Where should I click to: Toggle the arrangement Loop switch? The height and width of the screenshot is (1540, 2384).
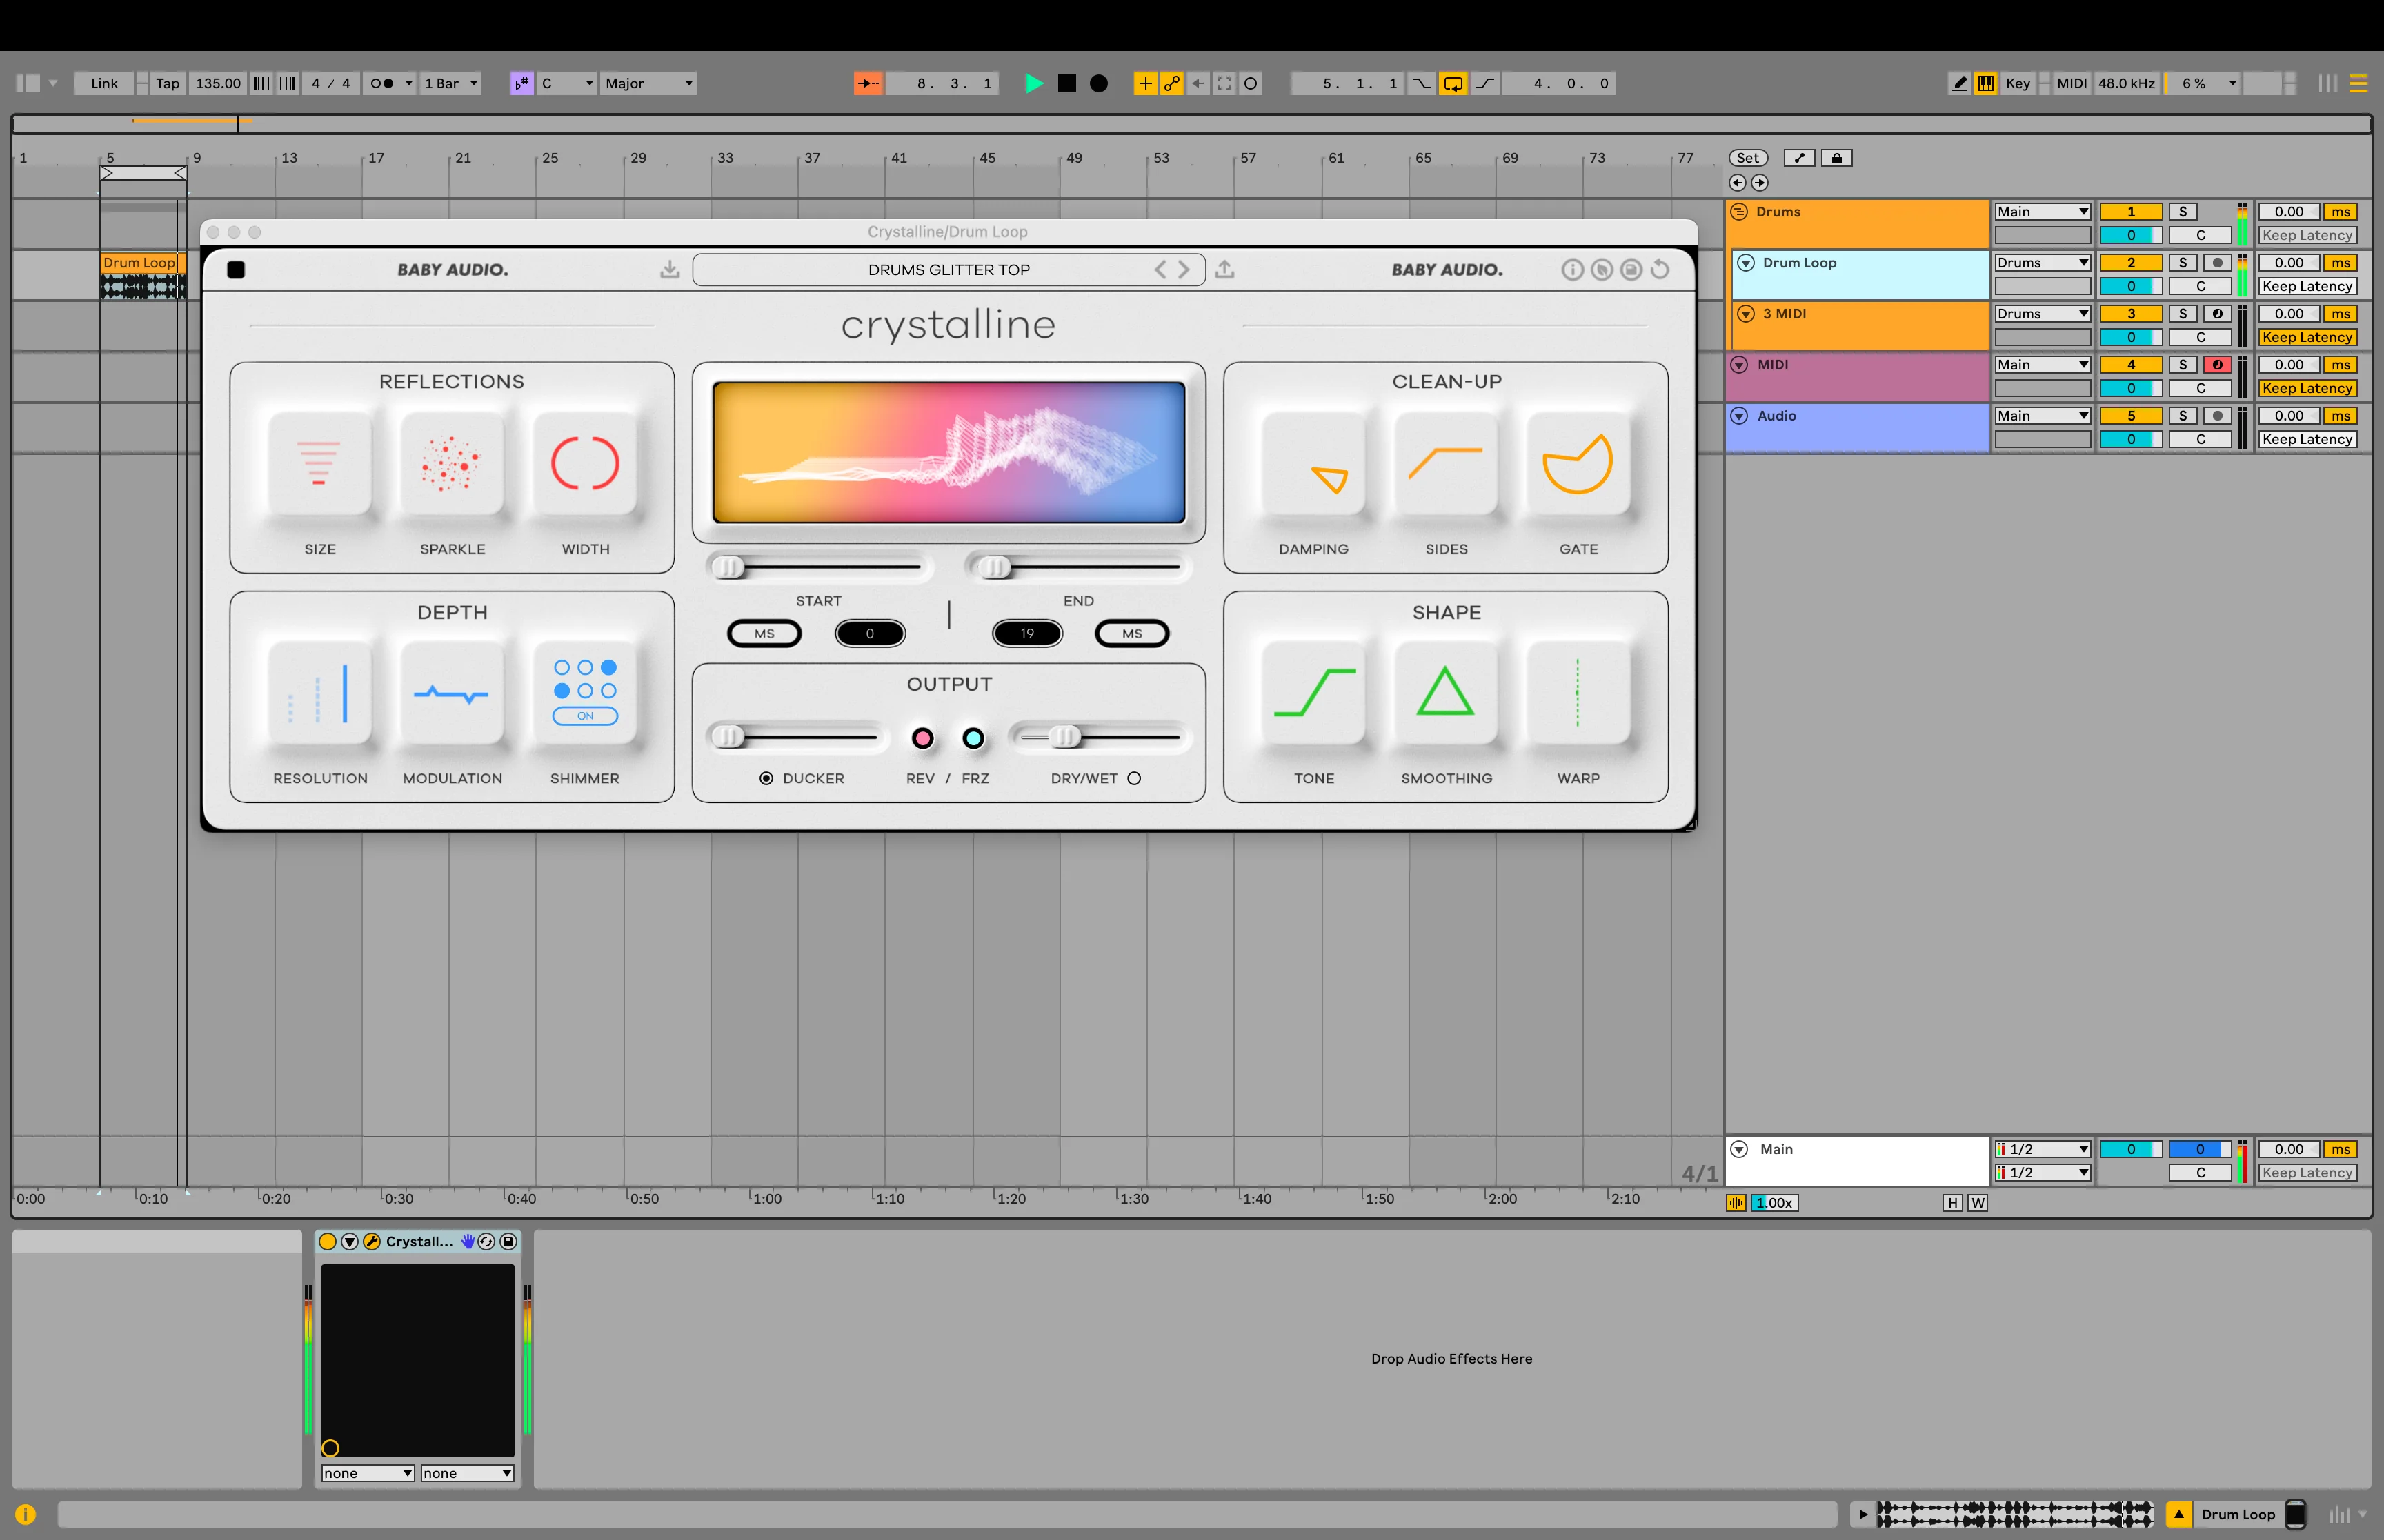(1453, 84)
